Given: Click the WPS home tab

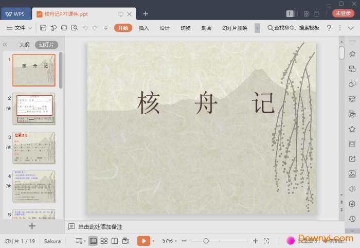Looking at the screenshot, I should [15, 14].
